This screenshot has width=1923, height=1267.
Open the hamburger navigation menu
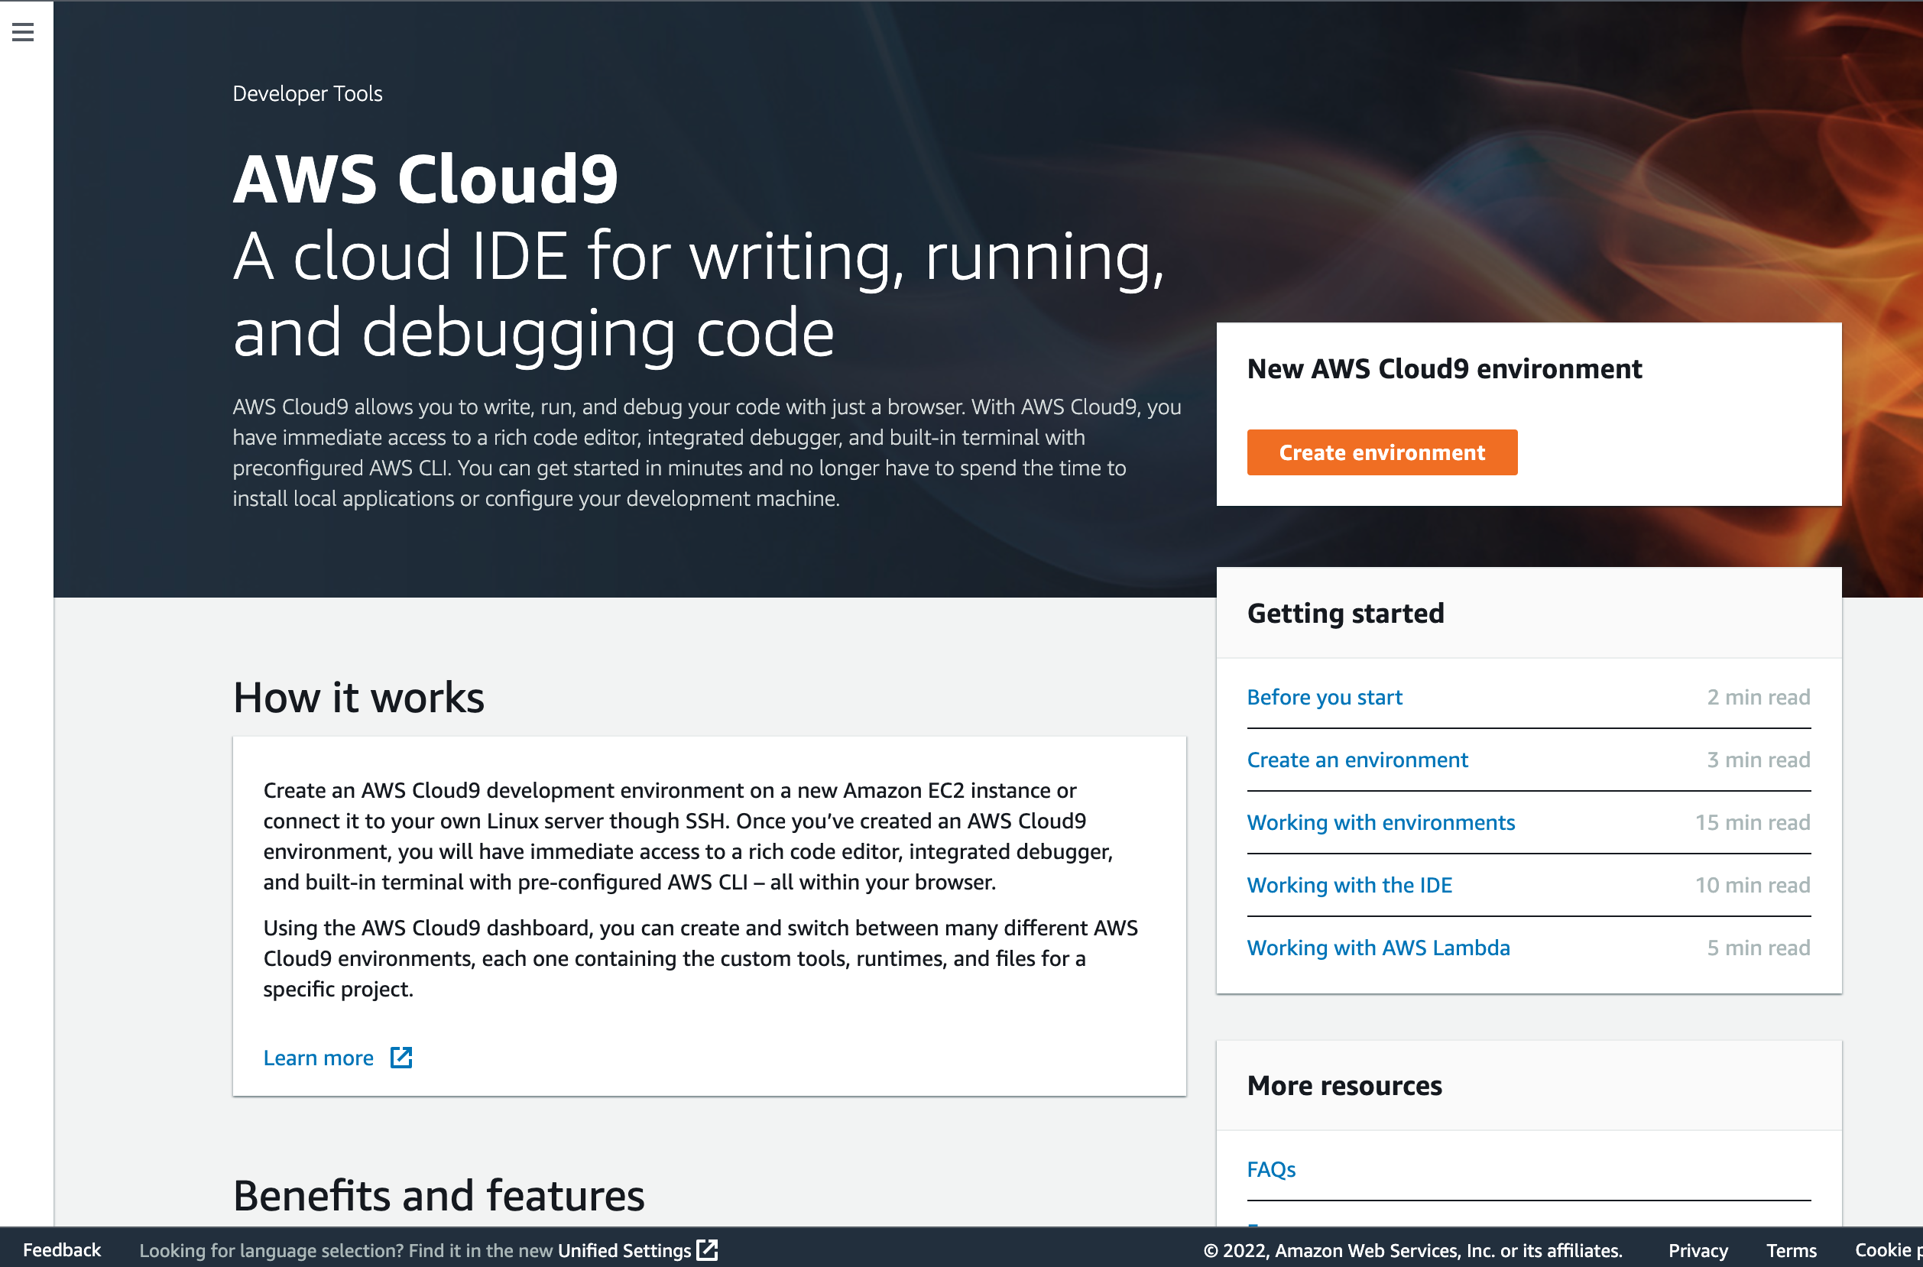[23, 31]
